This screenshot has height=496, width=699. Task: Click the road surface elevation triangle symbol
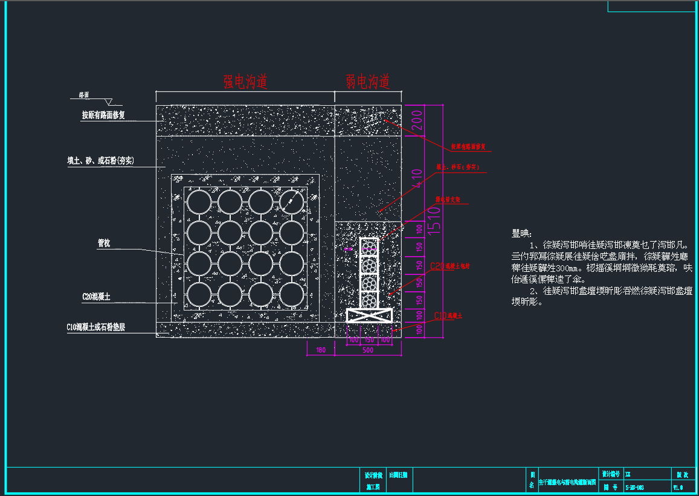tap(109, 101)
